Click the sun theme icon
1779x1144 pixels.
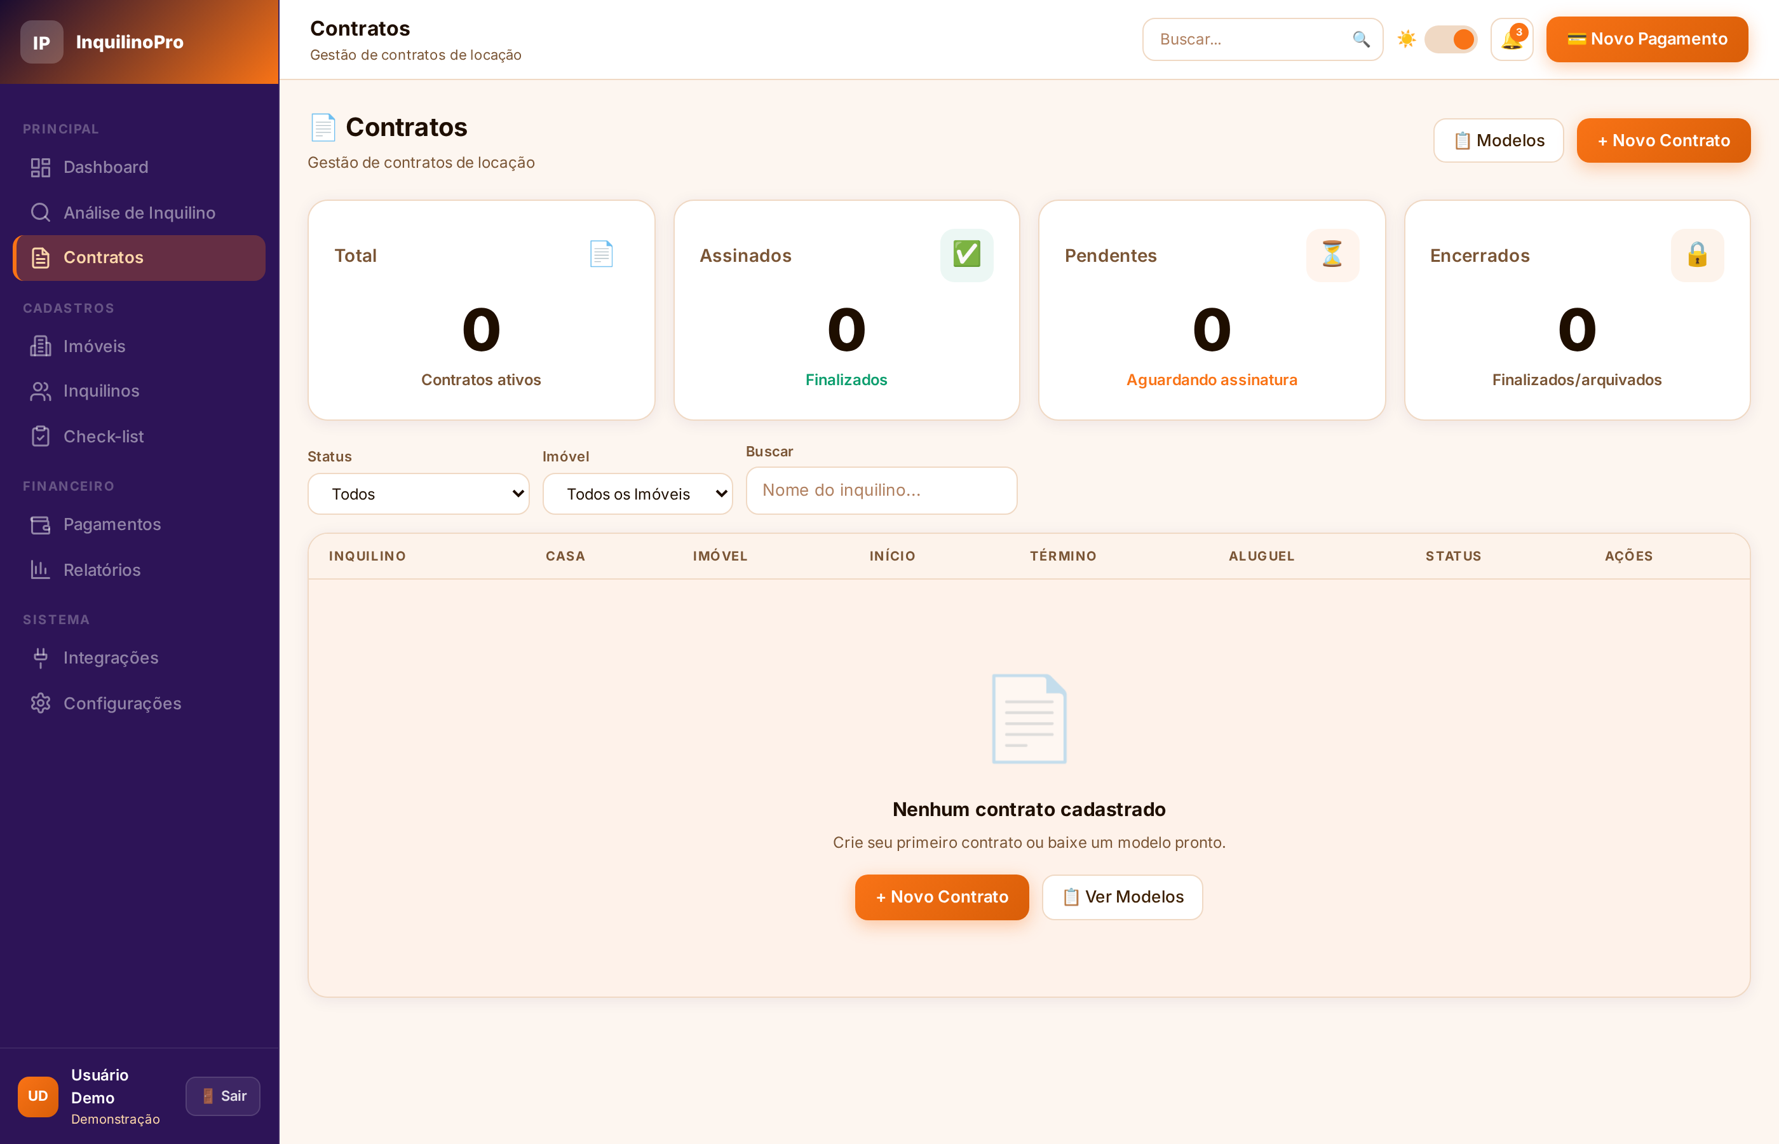[x=1406, y=39]
